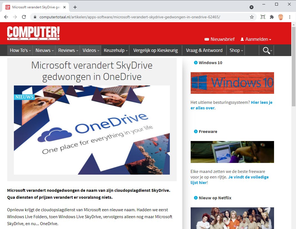This screenshot has height=229, width=296.
Task: Click the tab search dropdown circle
Action: [252, 7]
